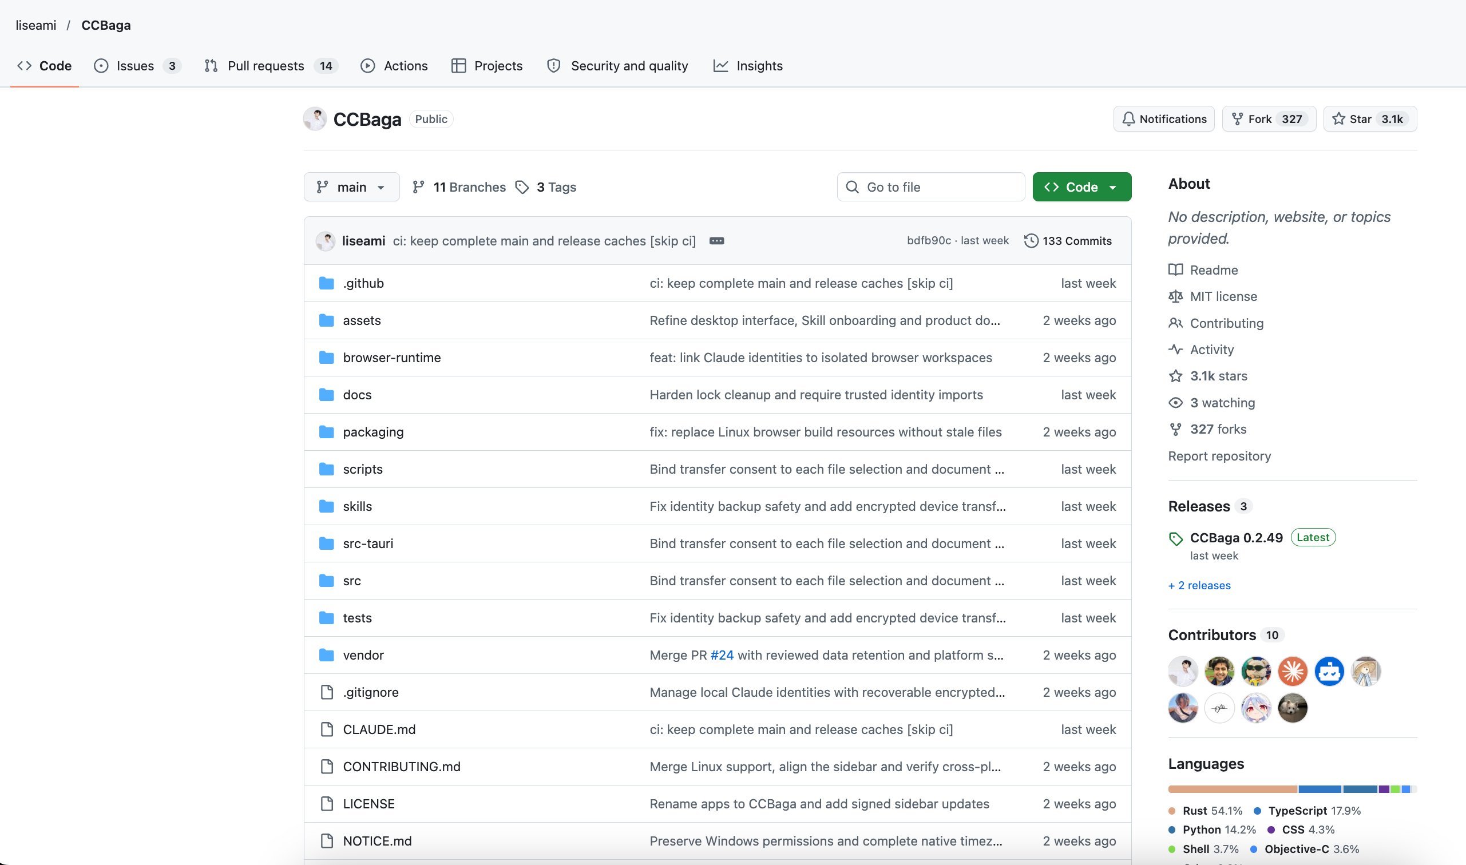Open the #24 pull request link
Image resolution: width=1466 pixels, height=865 pixels.
coord(722,655)
